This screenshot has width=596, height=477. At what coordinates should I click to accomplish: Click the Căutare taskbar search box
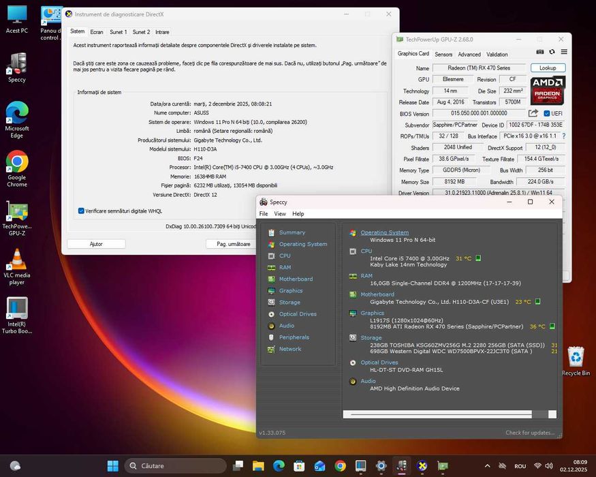(x=175, y=465)
